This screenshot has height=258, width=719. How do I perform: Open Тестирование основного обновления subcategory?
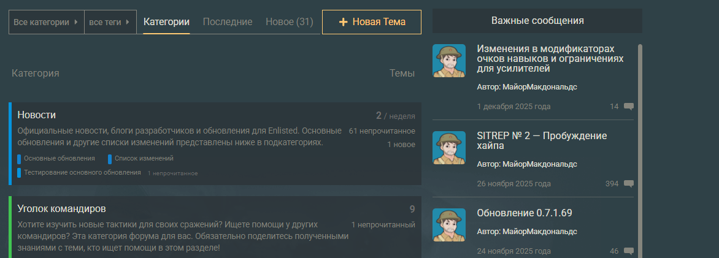[x=82, y=173]
